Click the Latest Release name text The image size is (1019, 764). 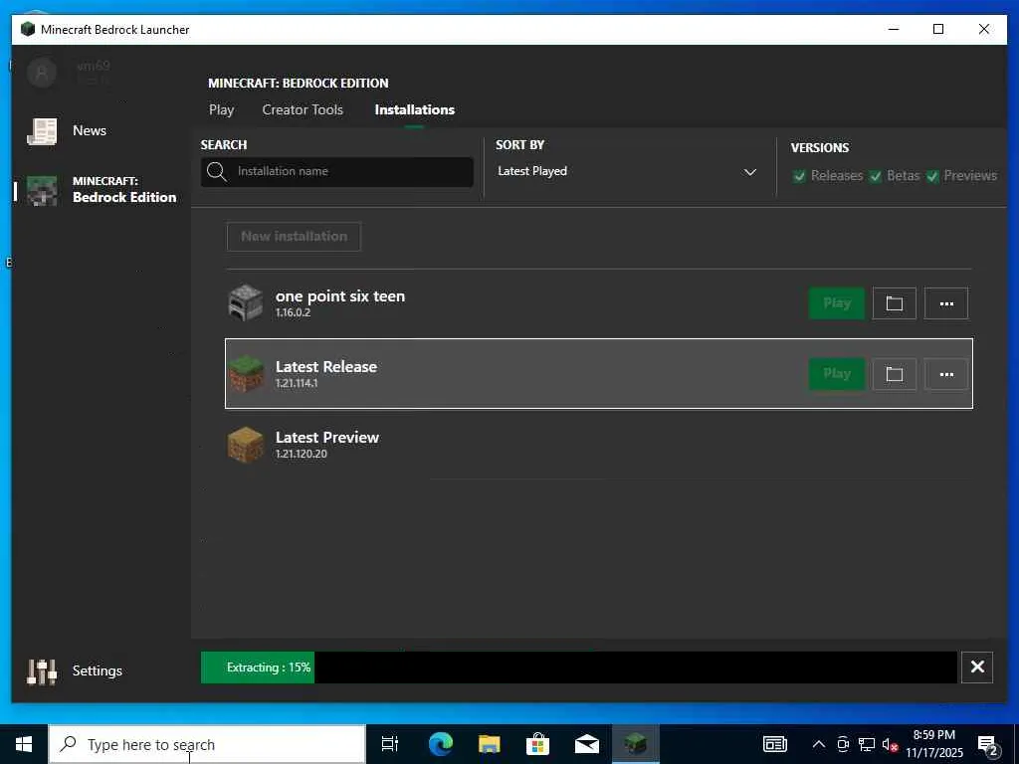click(x=326, y=366)
